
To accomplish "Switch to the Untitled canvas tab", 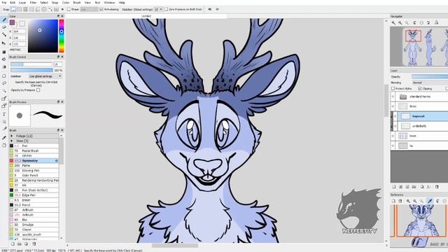I will click(x=146, y=16).
